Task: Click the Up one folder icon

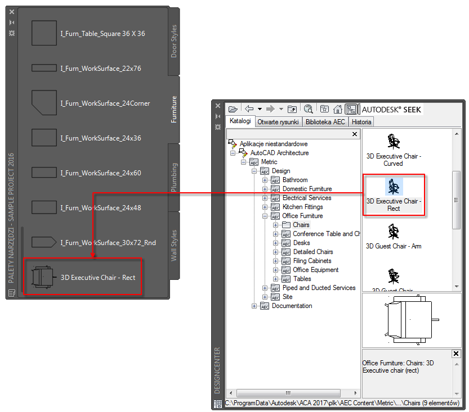Action: (292, 109)
